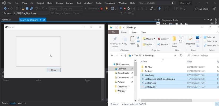The height and width of the screenshot is (106, 219).
Task: Pin the Diagnostic Tools panel
Action: 208,20
